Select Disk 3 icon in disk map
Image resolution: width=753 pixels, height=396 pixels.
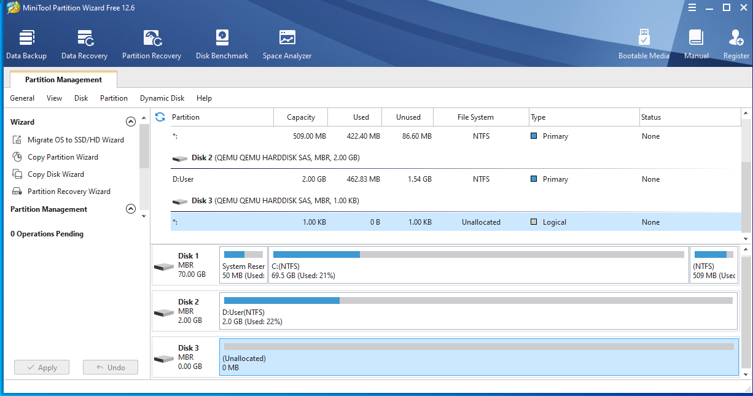tap(164, 358)
